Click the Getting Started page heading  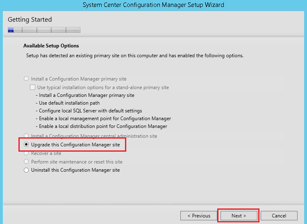tap(30, 20)
